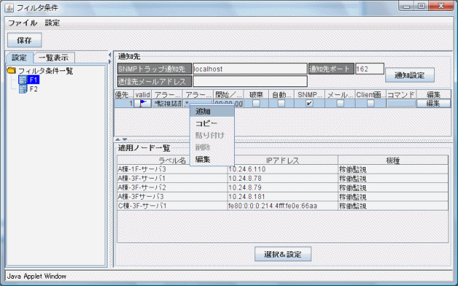Viewport: 458px width, 286px height.
Task: Choose 追加 from the context menu
Action: tap(212, 111)
